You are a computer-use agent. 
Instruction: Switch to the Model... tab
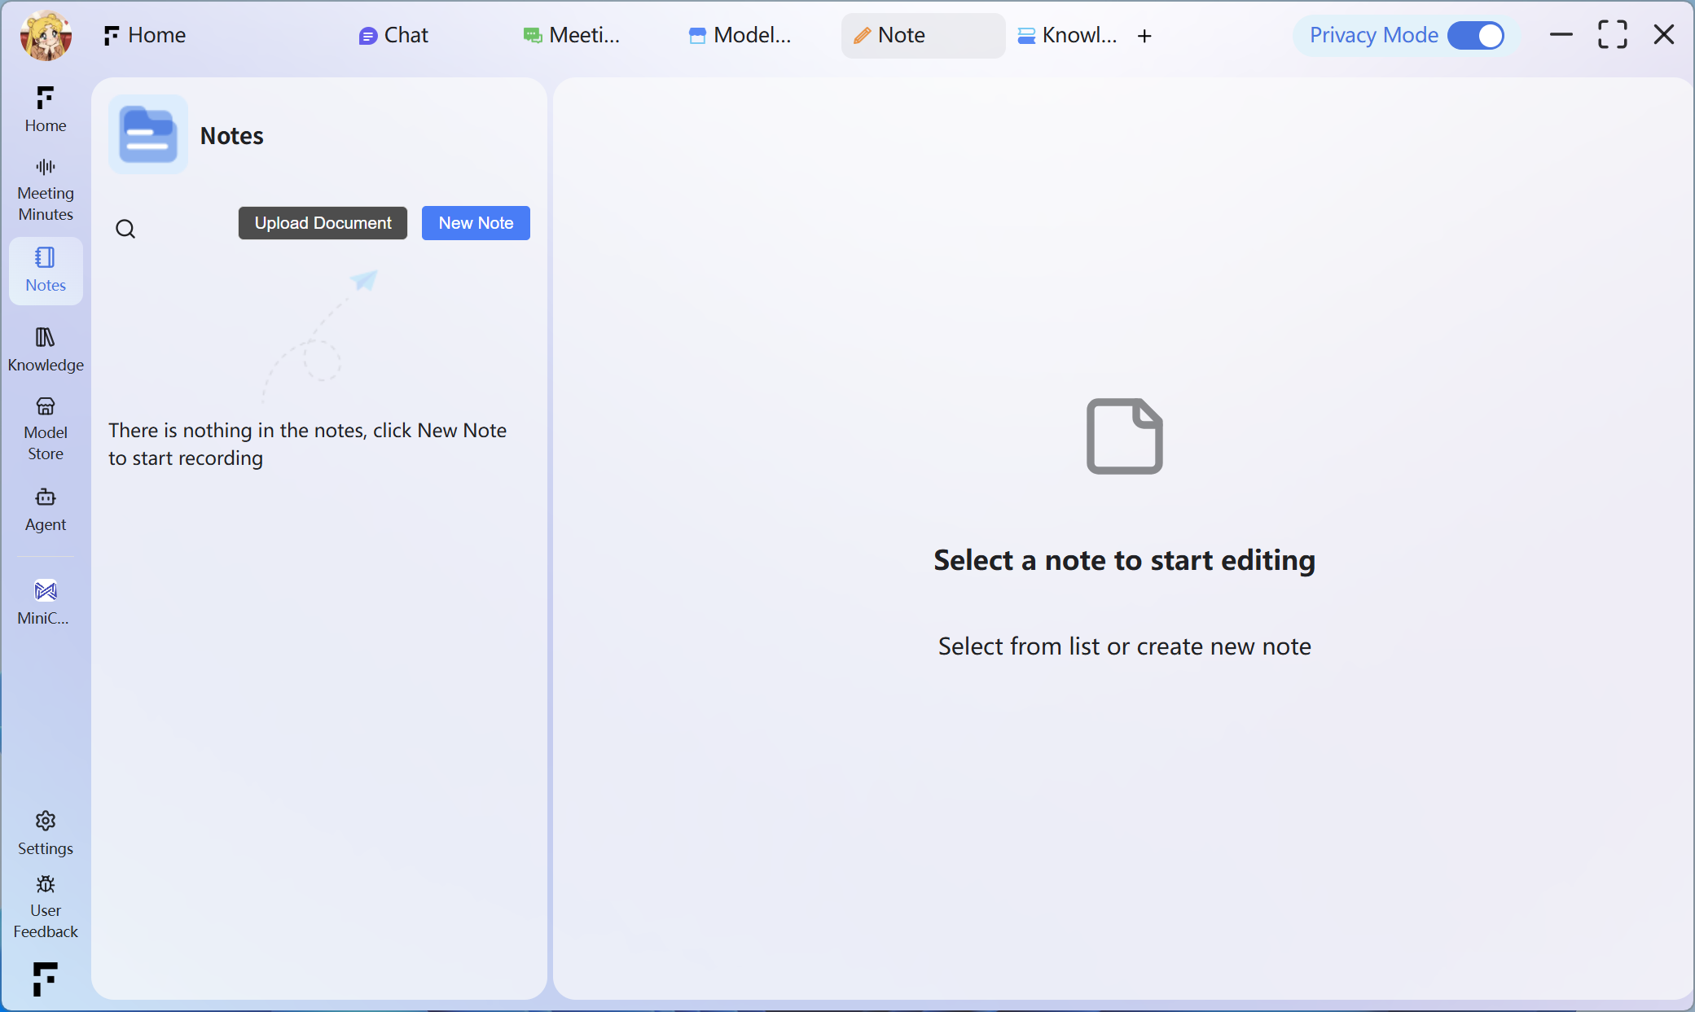740,36
